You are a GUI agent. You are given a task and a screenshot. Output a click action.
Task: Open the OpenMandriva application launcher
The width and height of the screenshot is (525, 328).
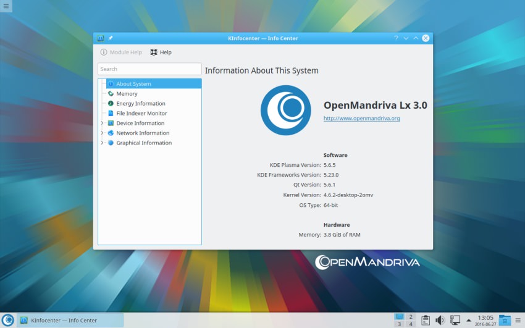(x=8, y=320)
